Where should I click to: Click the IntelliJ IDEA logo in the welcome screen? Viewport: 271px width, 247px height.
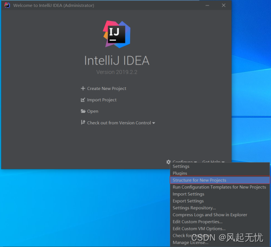pos(116,34)
